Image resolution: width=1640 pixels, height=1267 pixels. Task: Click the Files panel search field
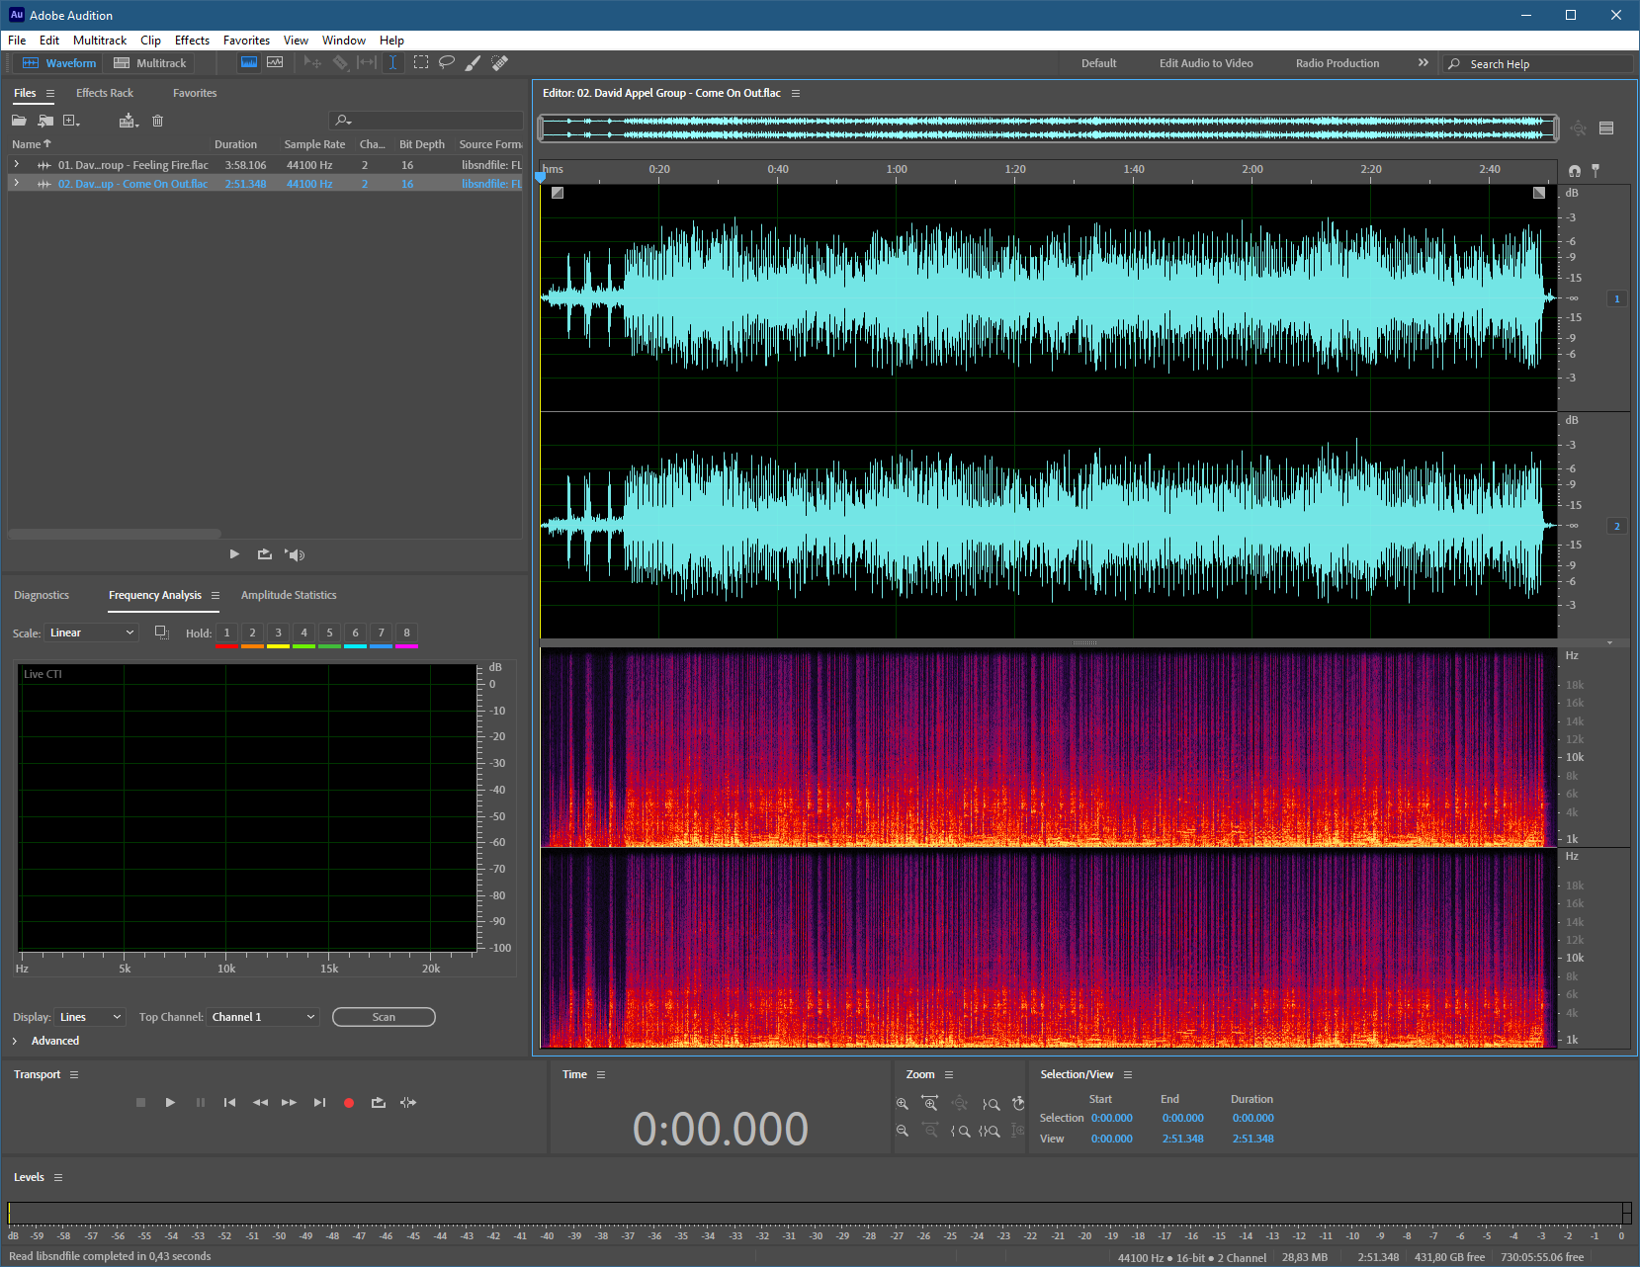426,121
